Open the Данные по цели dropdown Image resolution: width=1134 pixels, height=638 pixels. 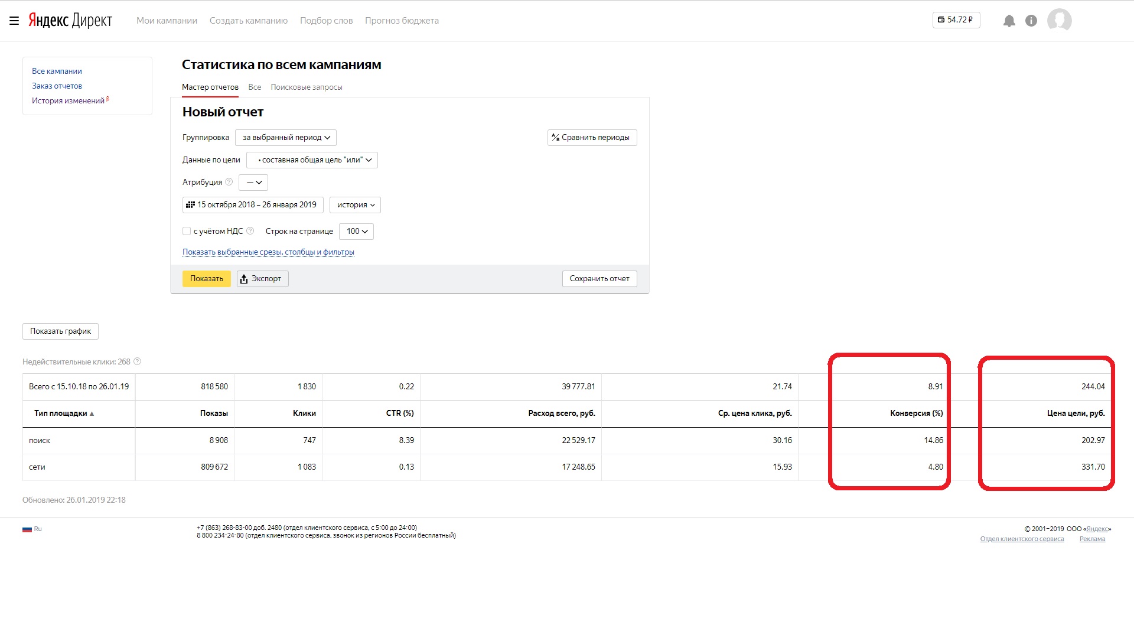pos(312,160)
